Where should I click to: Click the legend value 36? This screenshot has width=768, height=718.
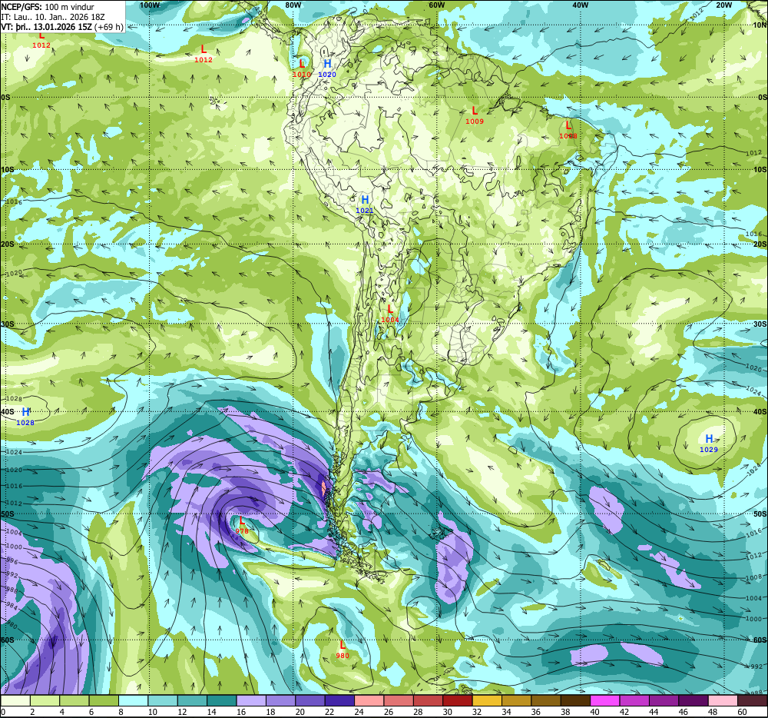[x=536, y=712]
